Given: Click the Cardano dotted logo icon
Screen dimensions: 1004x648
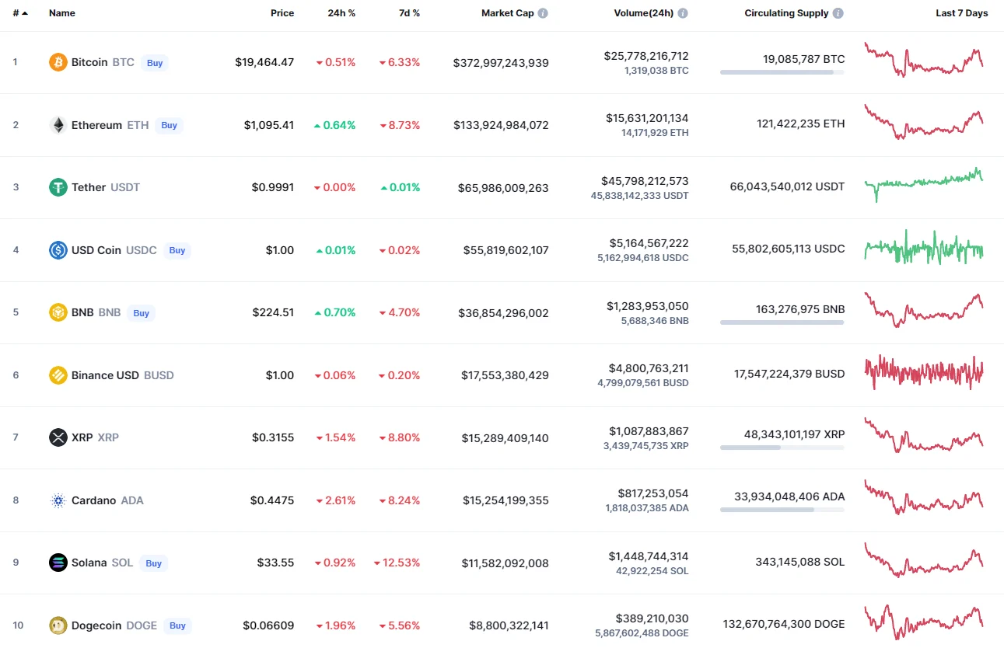Looking at the screenshot, I should point(58,500).
